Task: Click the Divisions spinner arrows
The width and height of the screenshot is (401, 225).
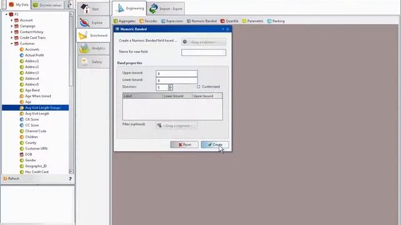Action: pyautogui.click(x=170, y=87)
